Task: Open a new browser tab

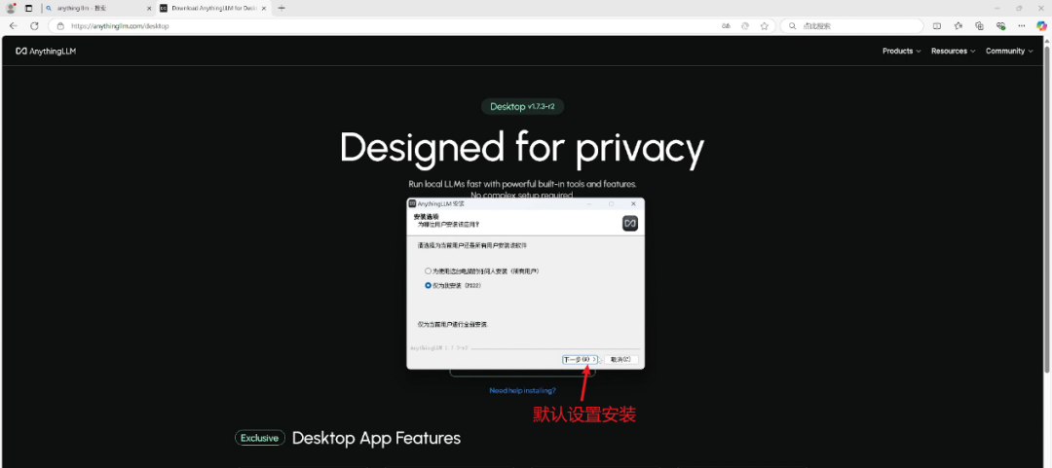Action: [282, 8]
